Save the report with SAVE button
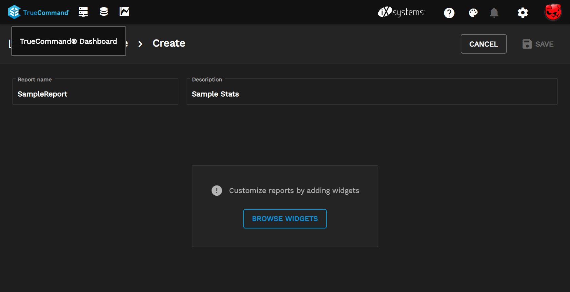The height and width of the screenshot is (292, 570). pyautogui.click(x=538, y=44)
